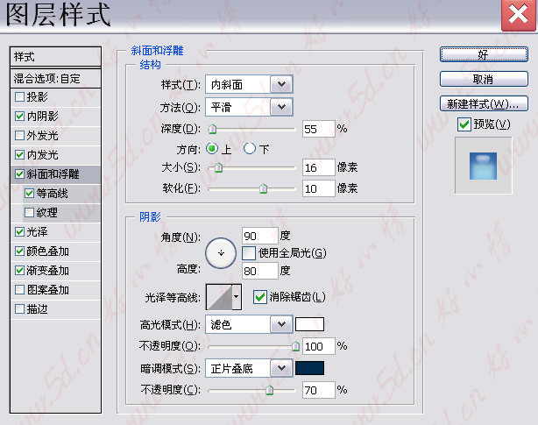
Task: Click the 大小 value field 16
Action: click(x=318, y=167)
